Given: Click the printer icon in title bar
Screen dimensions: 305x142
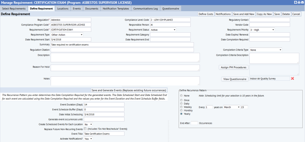Looking at the screenshot, I should pyautogui.click(x=299, y=2).
